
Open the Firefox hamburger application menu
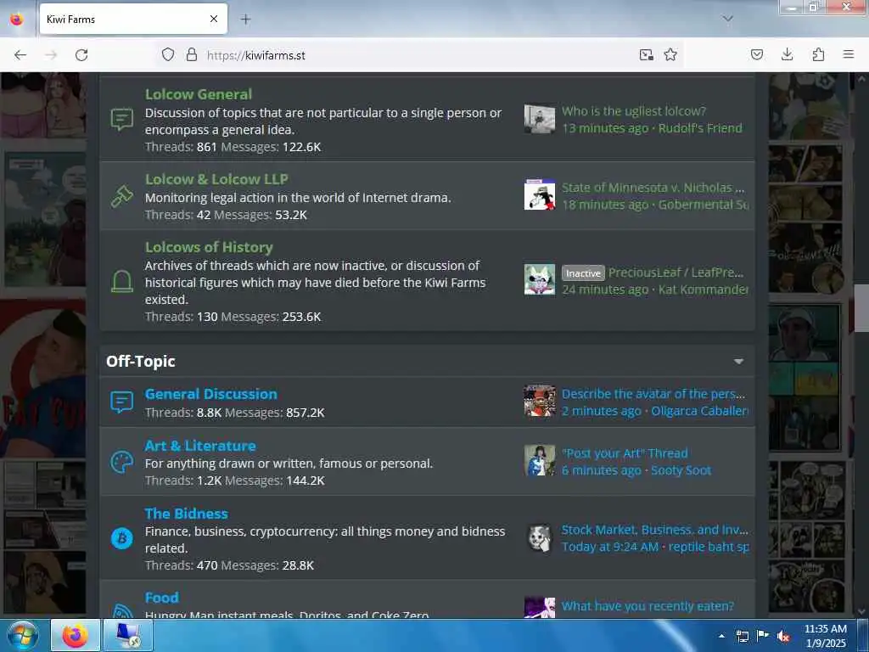[x=849, y=54]
